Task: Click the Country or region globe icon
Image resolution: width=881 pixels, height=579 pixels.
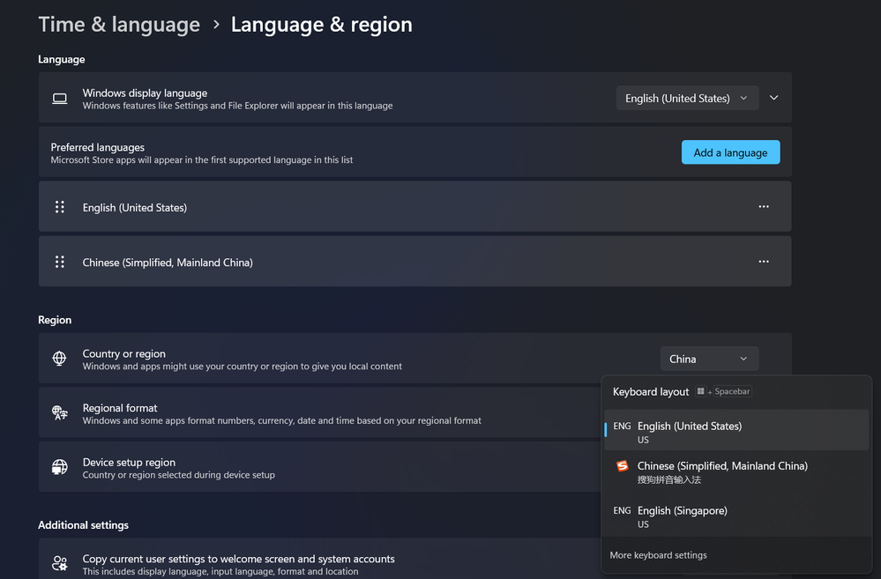Action: (60, 359)
